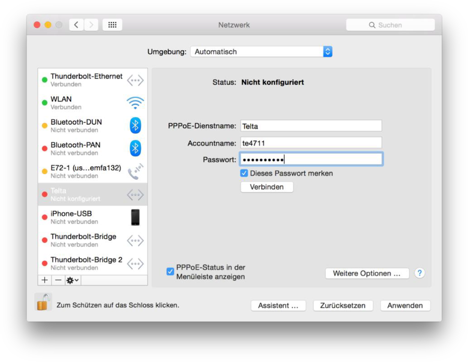Select Bluetooth-DUN in the service list
Image resolution: width=468 pixels, height=362 pixels.
pos(93,125)
